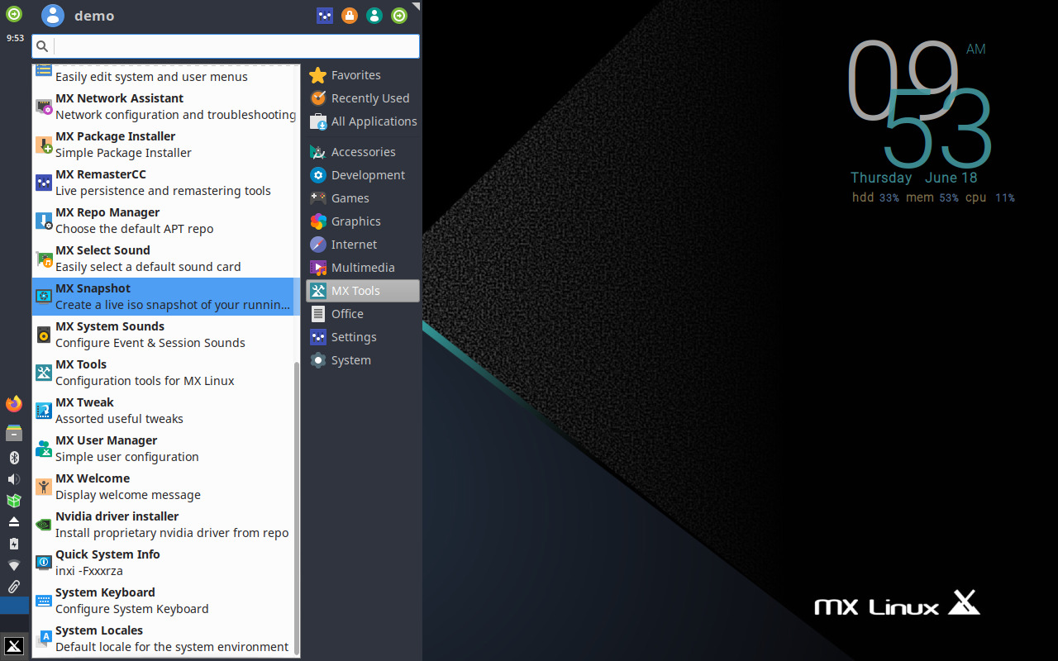1058x661 pixels.
Task: Open the green package installer side panel icon
Action: (x=13, y=501)
